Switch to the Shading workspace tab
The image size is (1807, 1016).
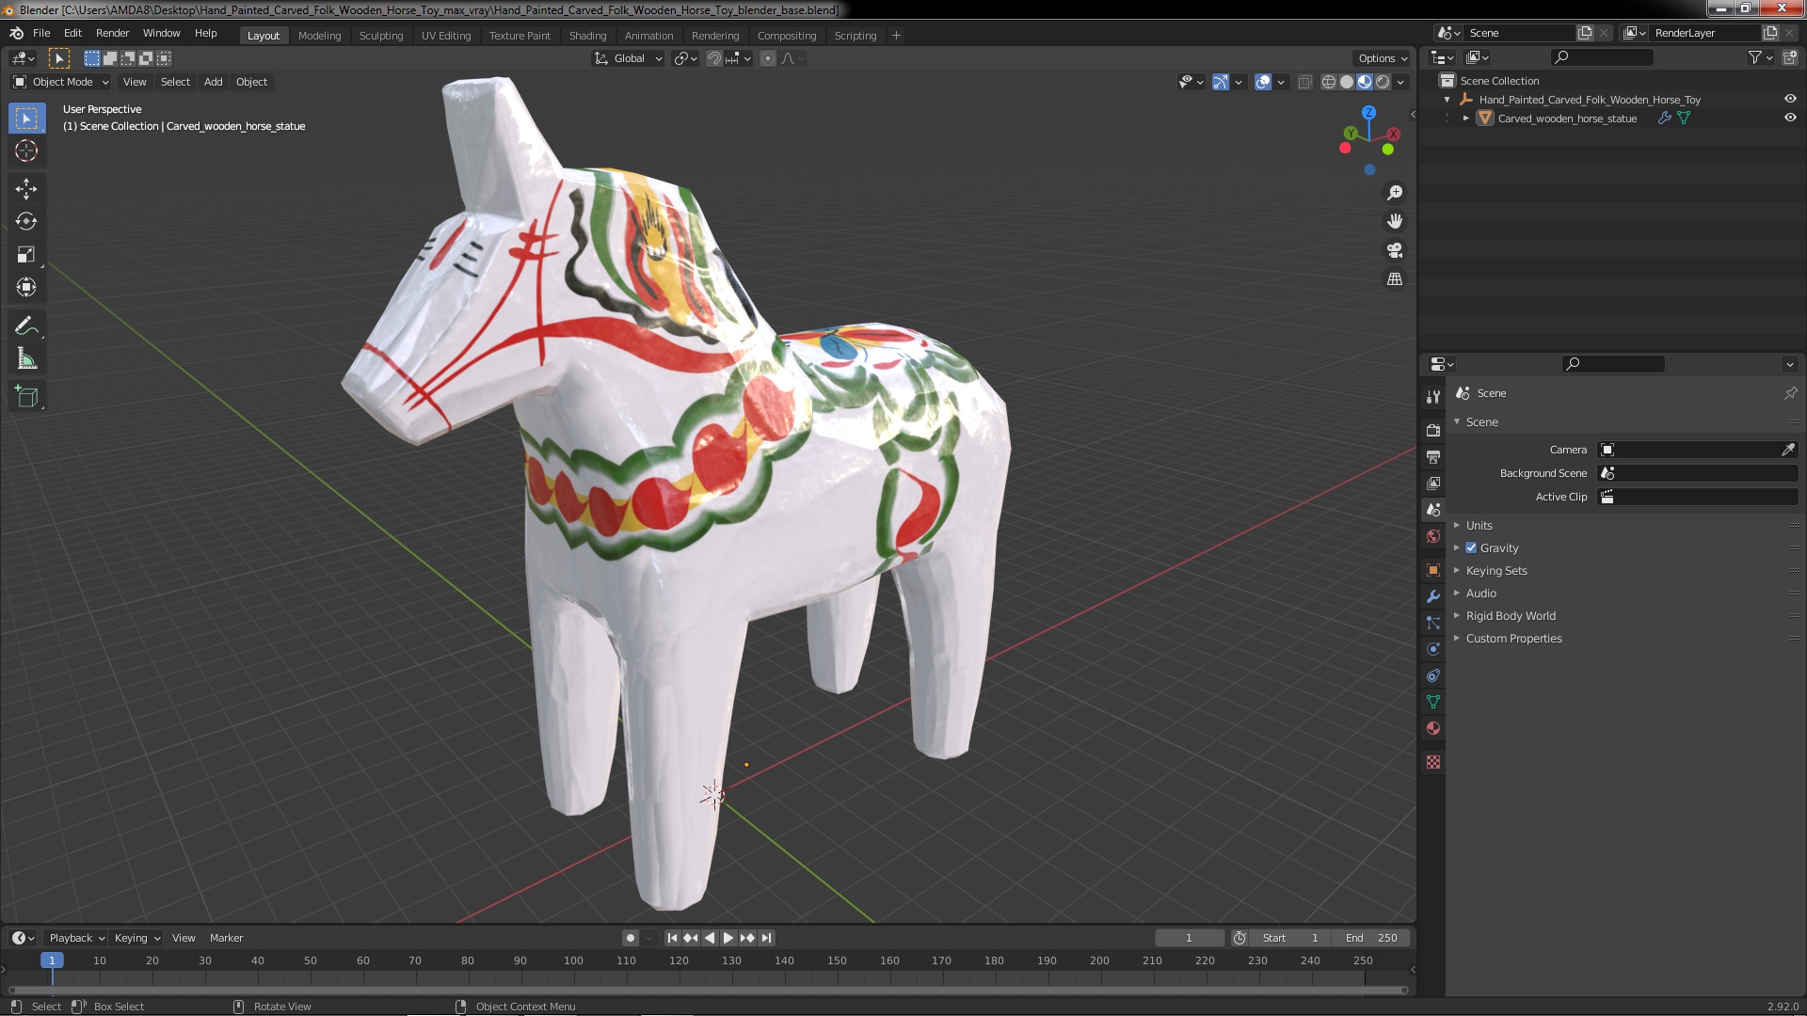[x=587, y=36]
